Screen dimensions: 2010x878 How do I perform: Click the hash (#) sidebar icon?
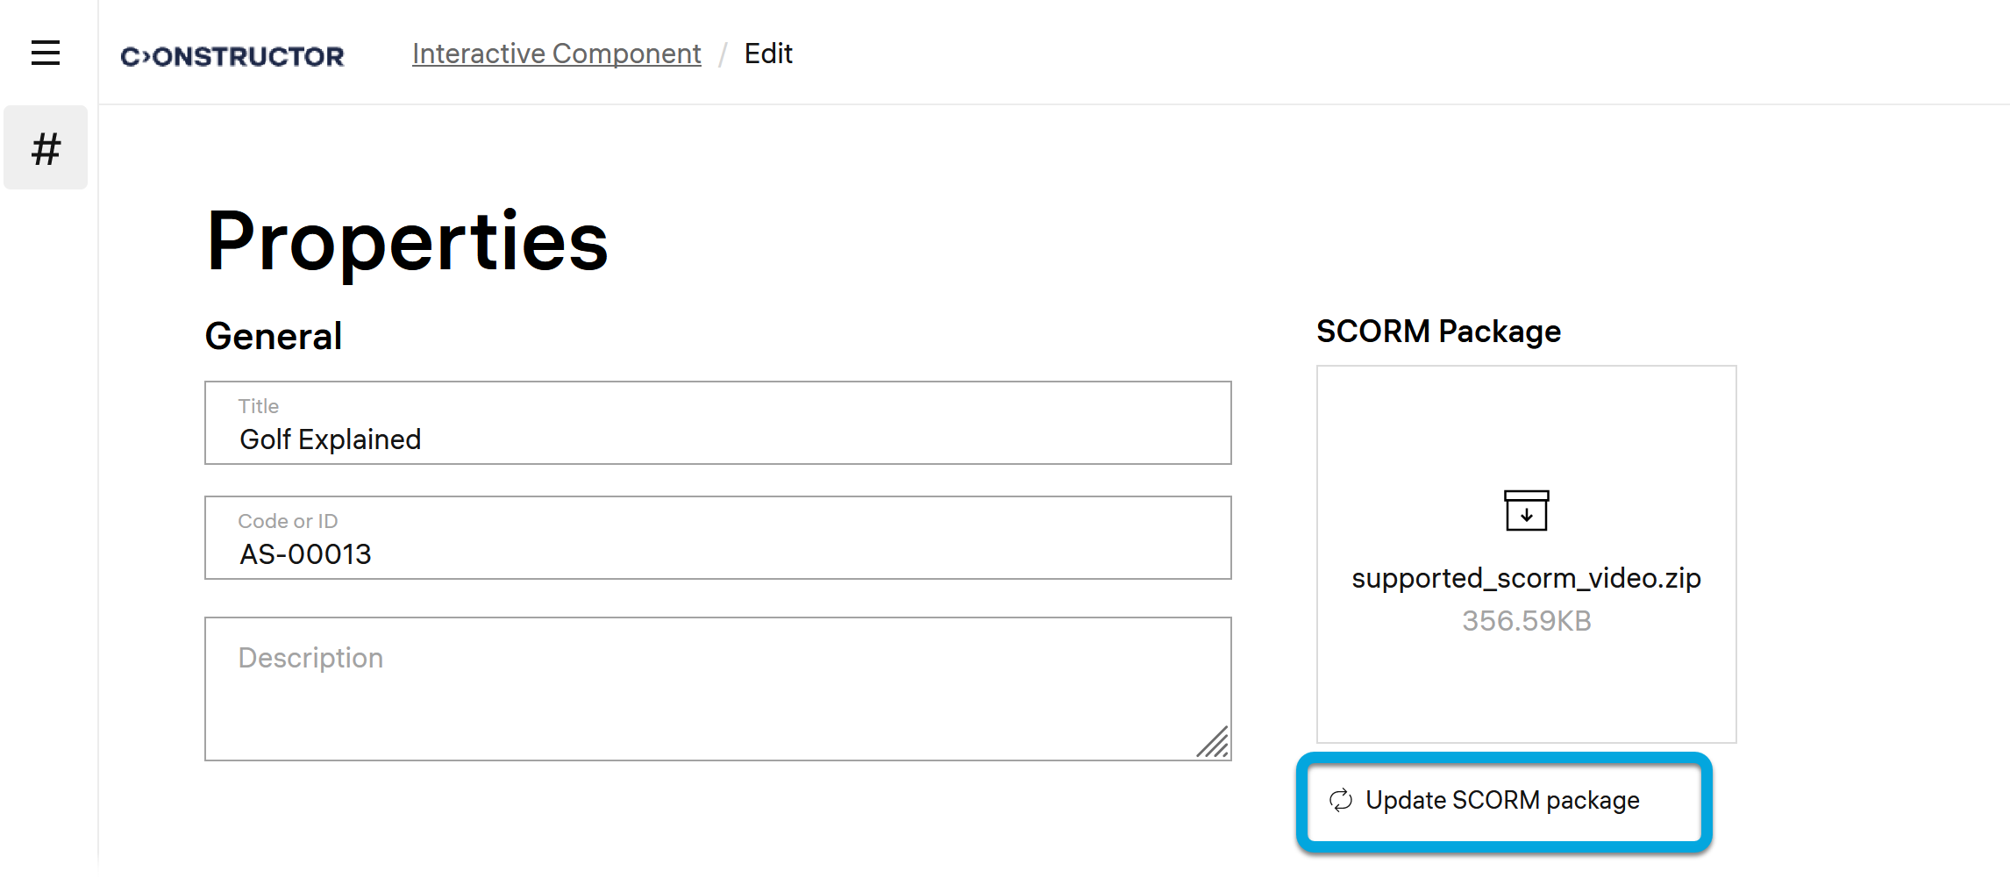pyautogui.click(x=46, y=148)
